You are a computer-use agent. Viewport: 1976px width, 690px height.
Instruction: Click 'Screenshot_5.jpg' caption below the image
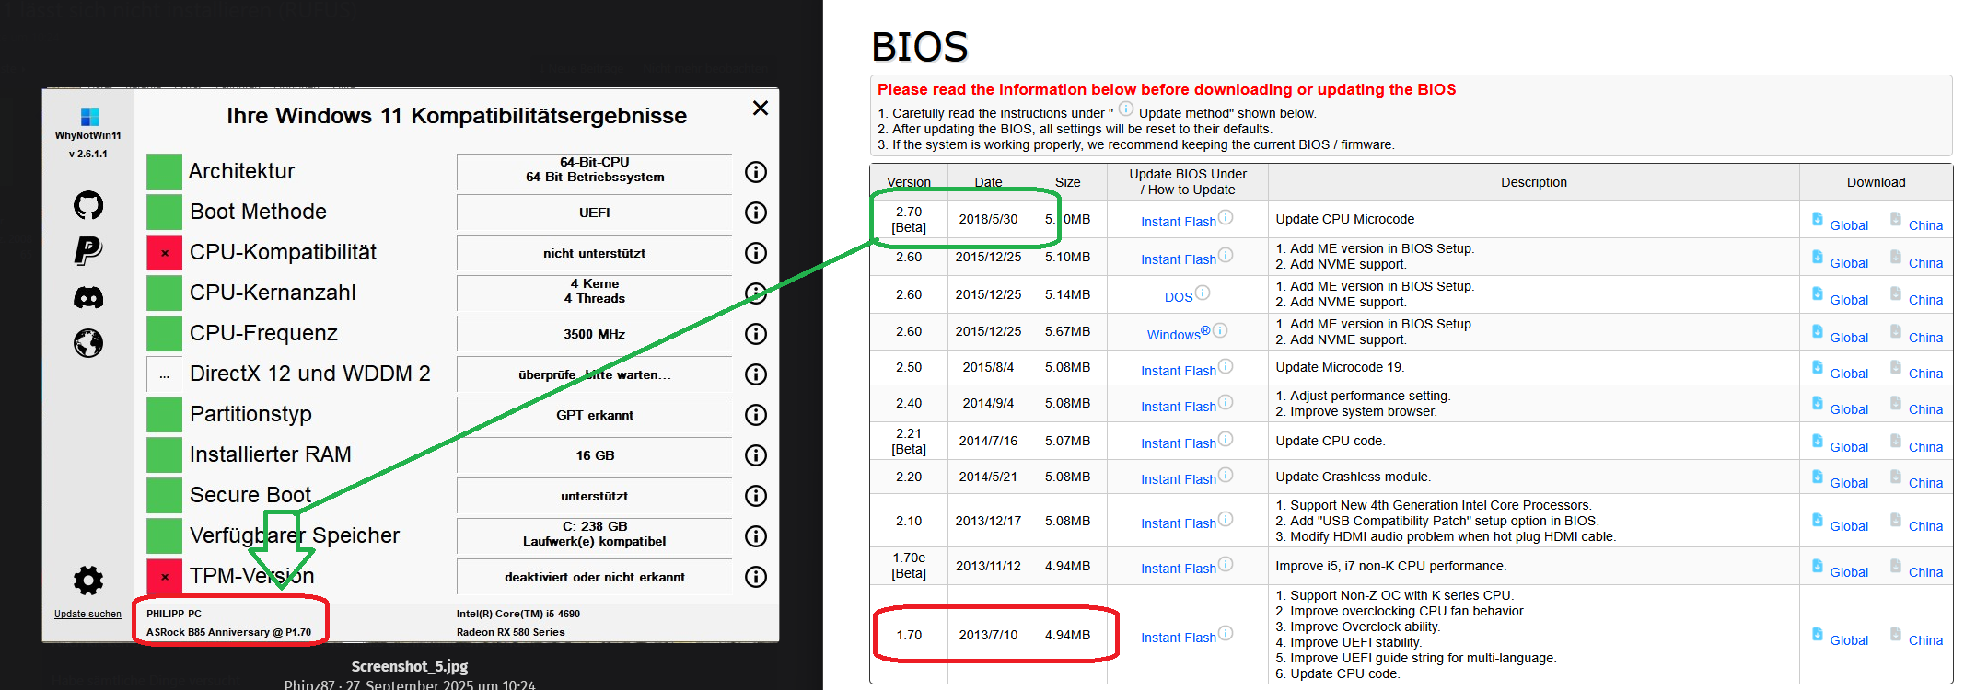coord(409,666)
